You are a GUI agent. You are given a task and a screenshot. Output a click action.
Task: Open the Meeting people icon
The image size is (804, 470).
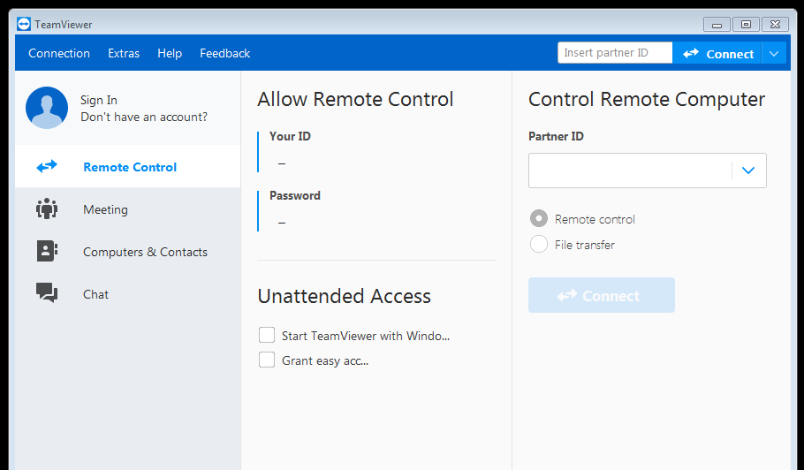pos(47,208)
